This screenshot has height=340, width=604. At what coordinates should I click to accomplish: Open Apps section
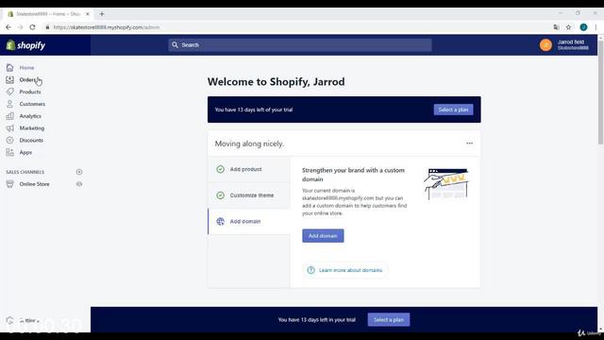point(25,152)
